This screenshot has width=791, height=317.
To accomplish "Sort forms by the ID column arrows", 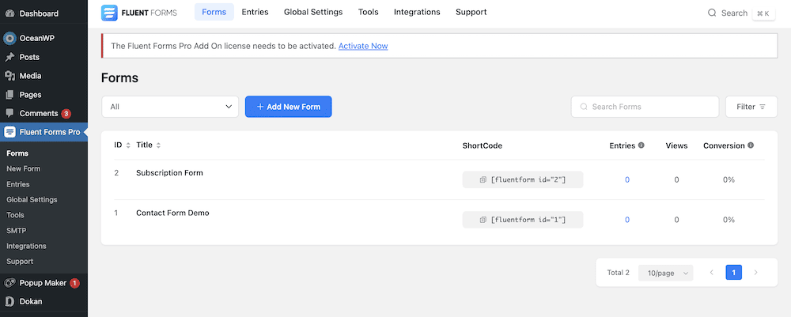I will 128,145.
